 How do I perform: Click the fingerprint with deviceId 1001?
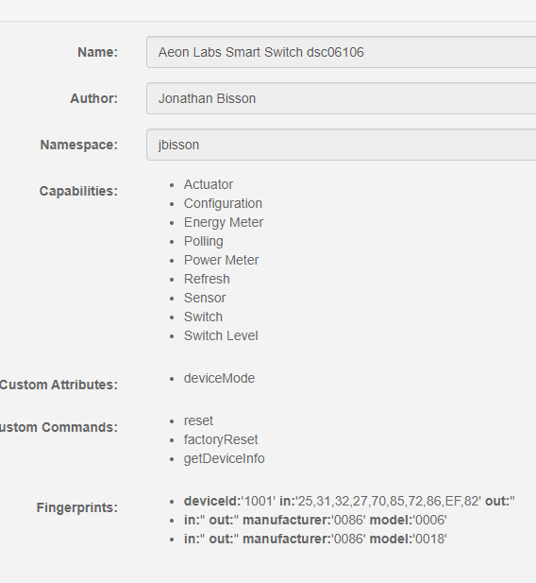(349, 501)
